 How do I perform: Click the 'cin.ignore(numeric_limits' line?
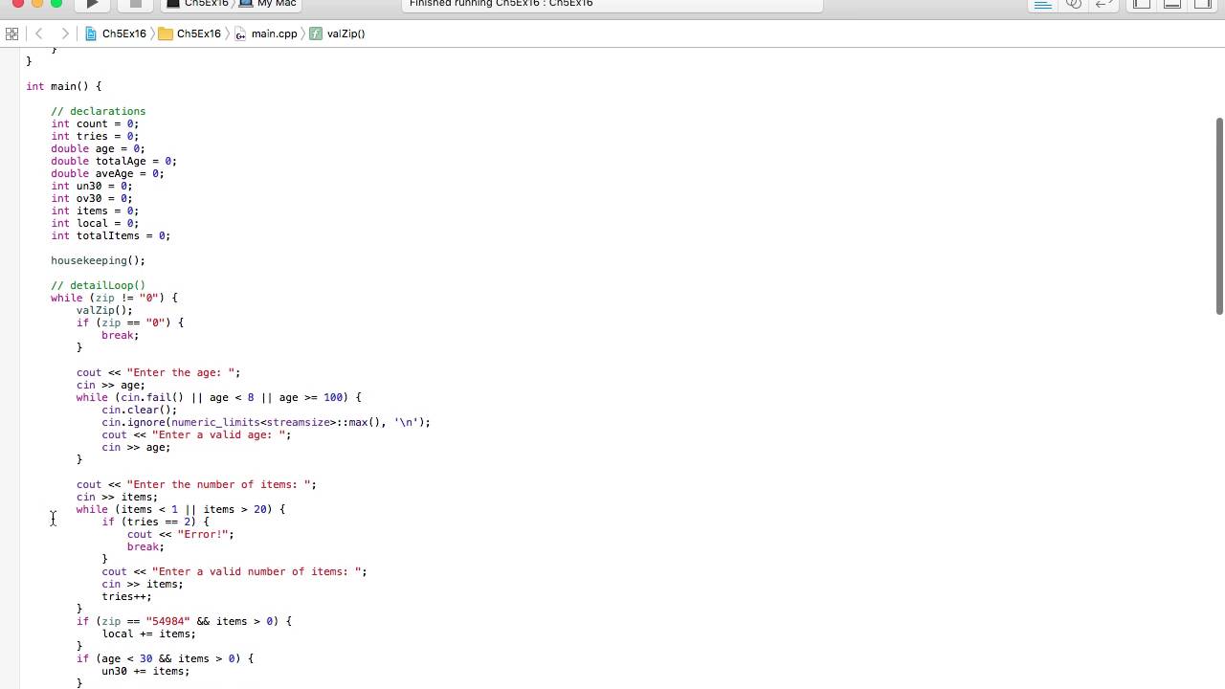pyautogui.click(x=266, y=422)
